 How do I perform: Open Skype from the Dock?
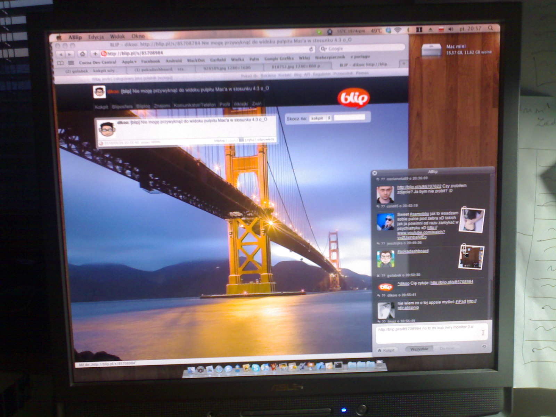[x=255, y=367]
